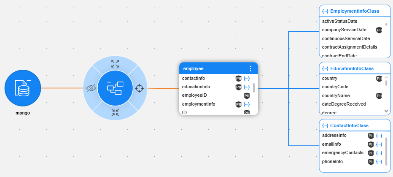393x177 pixels.
Task: Select the emergencyContacts field row
Action: 342,153
